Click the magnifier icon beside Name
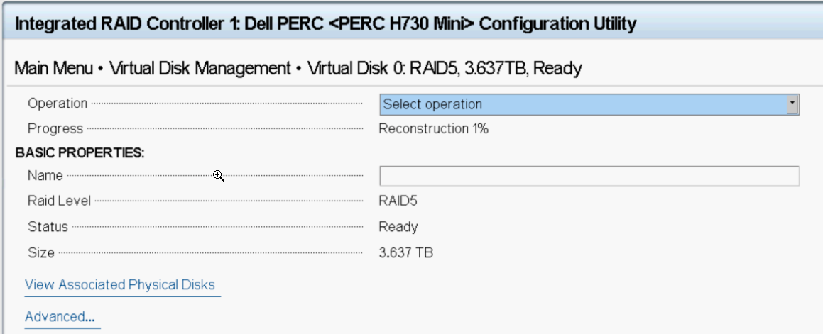Image resolution: width=823 pixels, height=334 pixels. tap(219, 176)
